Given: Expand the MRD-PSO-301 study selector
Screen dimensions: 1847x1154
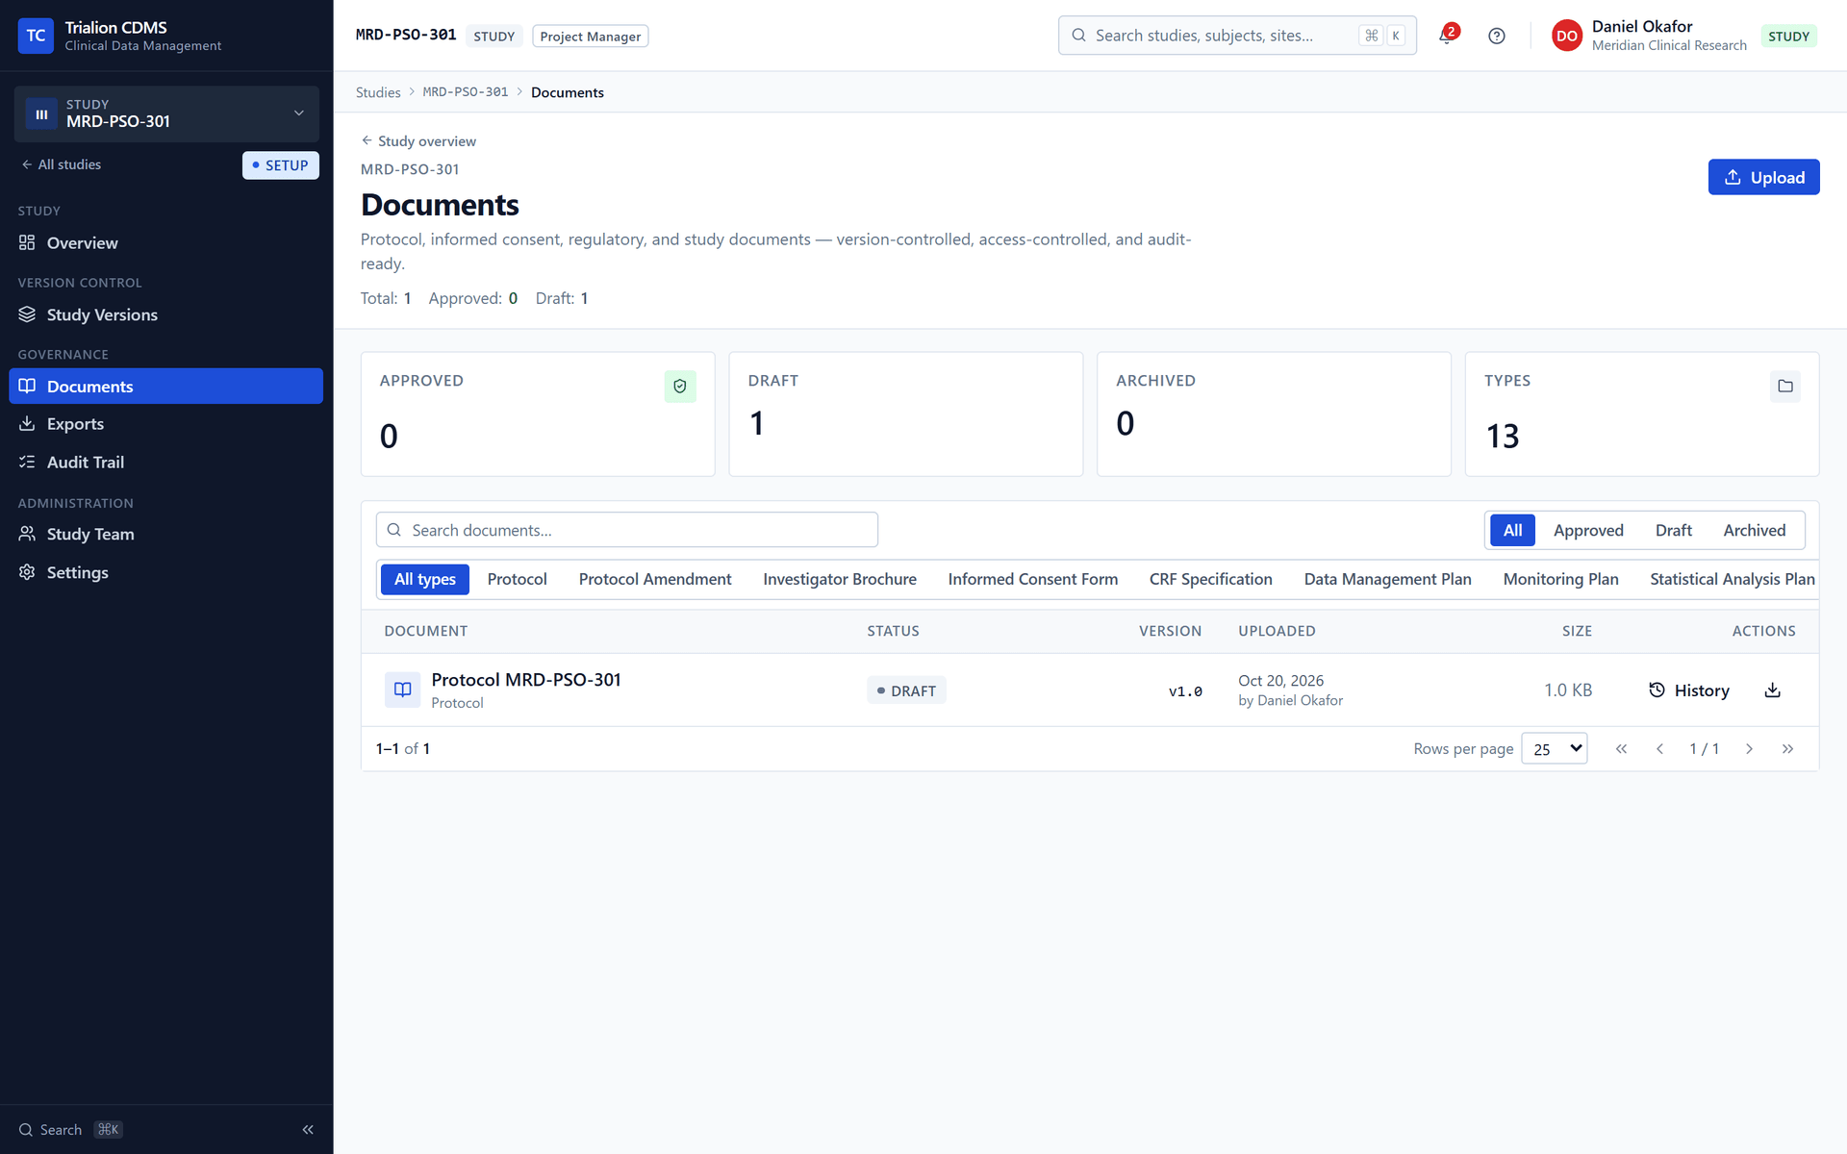Looking at the screenshot, I should pyautogui.click(x=166, y=113).
